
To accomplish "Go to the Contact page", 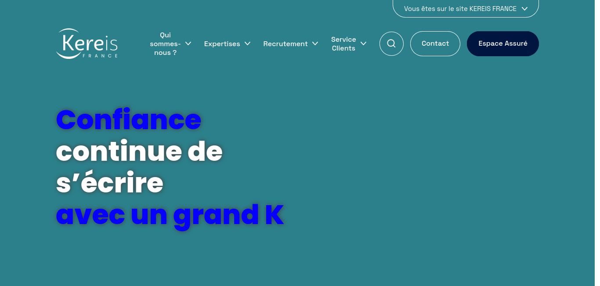I will pyautogui.click(x=435, y=43).
